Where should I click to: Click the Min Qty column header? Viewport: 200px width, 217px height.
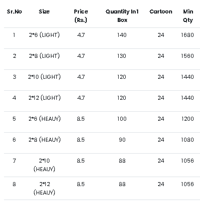pos(188,16)
